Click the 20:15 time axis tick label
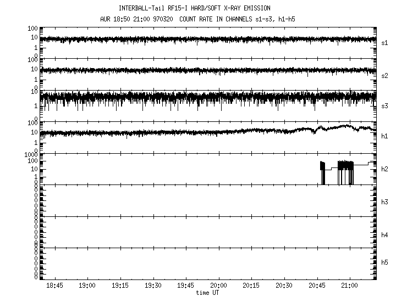This screenshot has height=302, width=396. click(251, 286)
